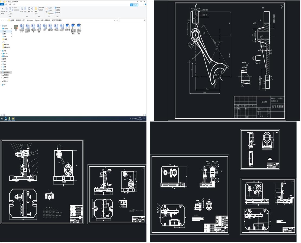Click HT200 label in drawing title block

pos(264,102)
